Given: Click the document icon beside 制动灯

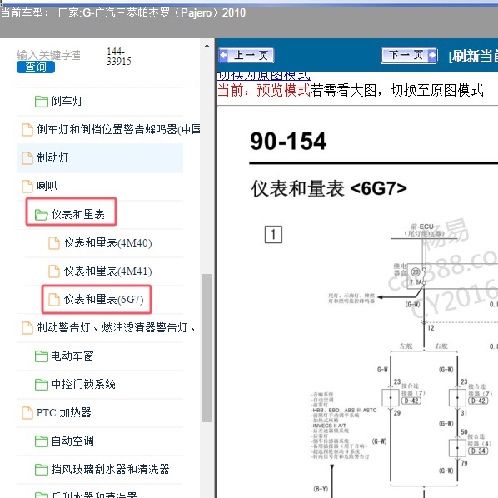Looking at the screenshot, I should (27, 158).
